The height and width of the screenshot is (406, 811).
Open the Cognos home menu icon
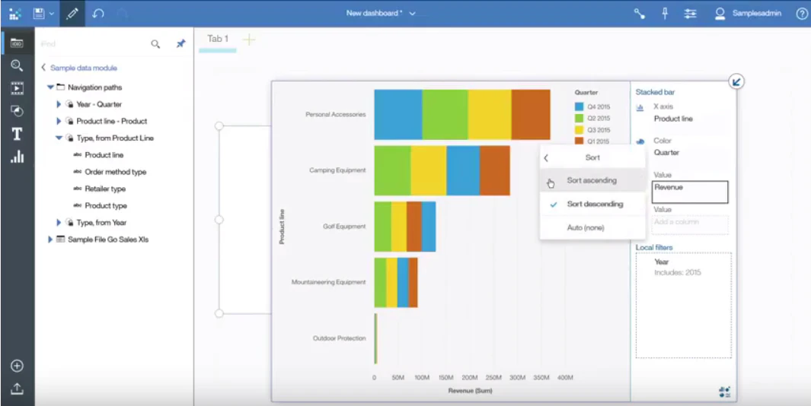pyautogui.click(x=15, y=14)
